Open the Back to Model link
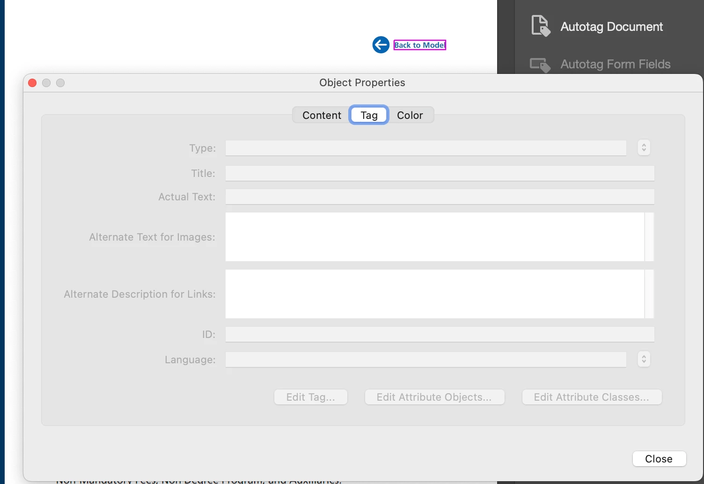This screenshot has height=484, width=704. [419, 45]
